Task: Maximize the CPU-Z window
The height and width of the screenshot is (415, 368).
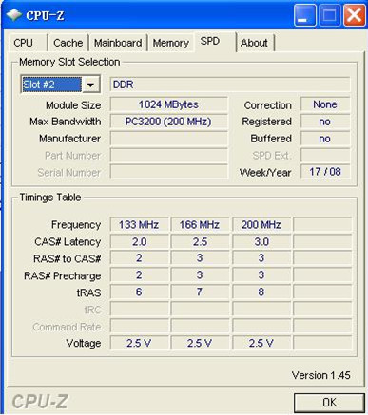Action: (x=329, y=15)
